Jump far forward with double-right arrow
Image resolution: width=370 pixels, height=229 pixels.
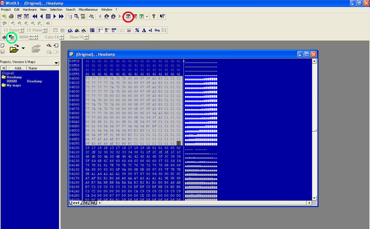[x=61, y=16]
